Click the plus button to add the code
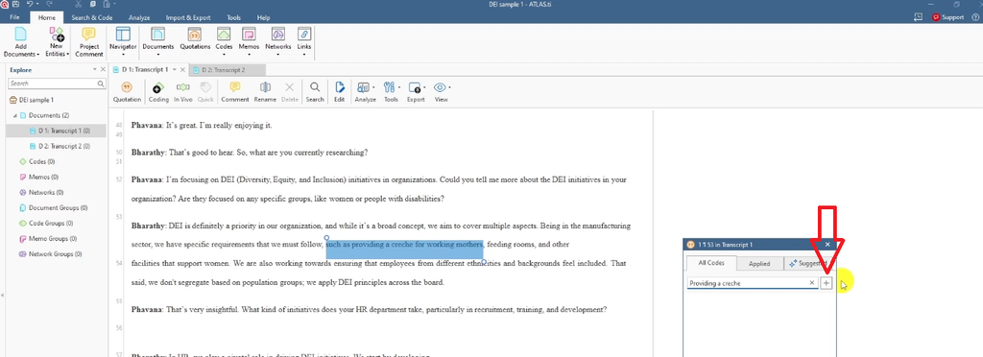Screen dimensions: 983x357 pyautogui.click(x=827, y=283)
